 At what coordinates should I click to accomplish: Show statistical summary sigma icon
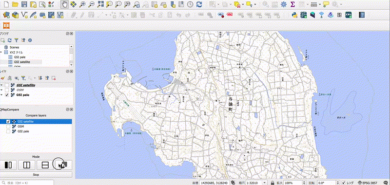(293, 4)
